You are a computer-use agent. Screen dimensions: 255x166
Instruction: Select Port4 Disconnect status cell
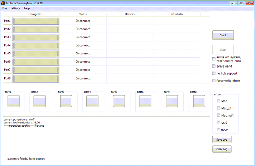(82, 45)
